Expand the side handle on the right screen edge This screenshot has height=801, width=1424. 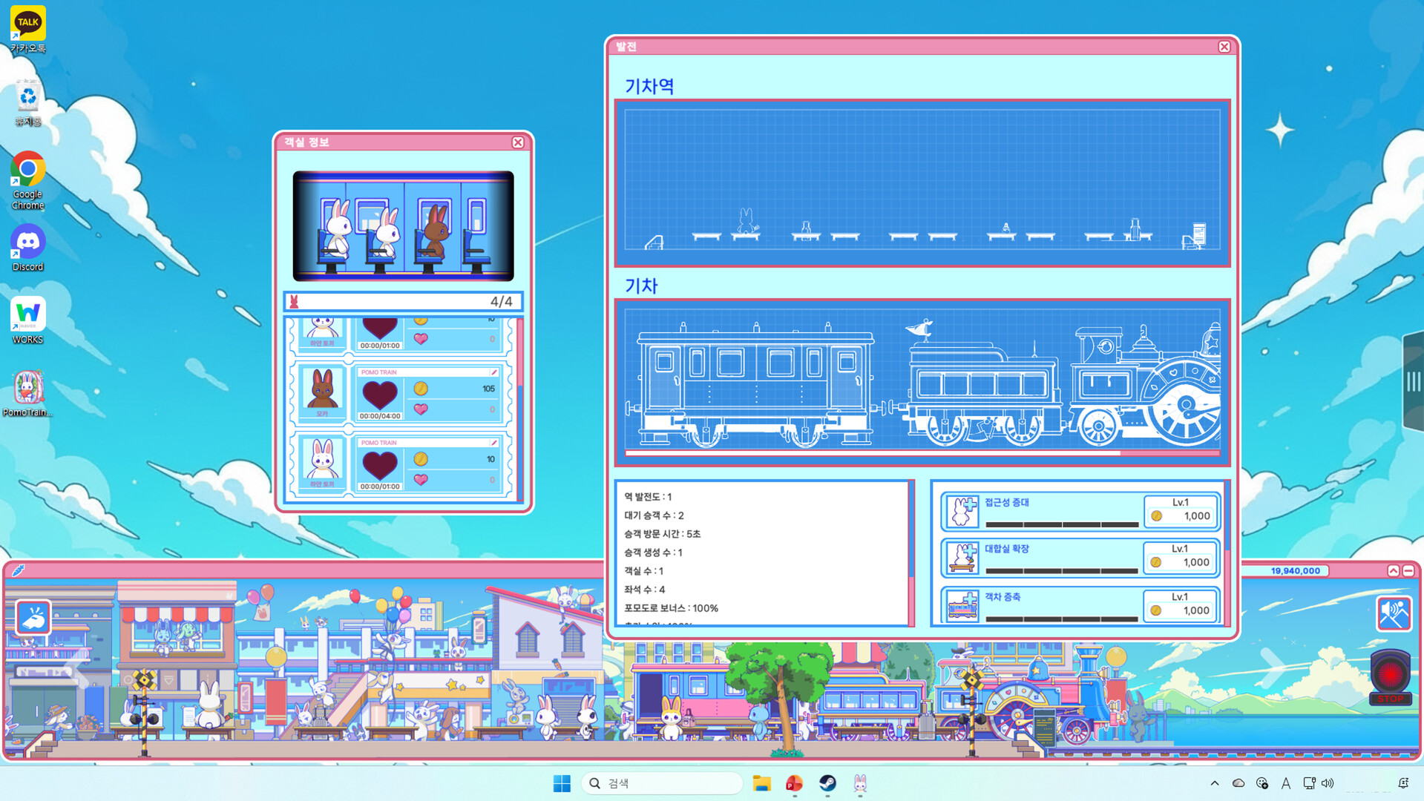coord(1413,382)
